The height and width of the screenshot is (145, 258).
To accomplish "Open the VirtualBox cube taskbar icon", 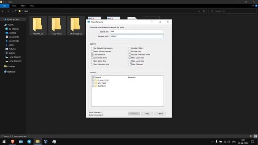I will (x=46, y=141).
